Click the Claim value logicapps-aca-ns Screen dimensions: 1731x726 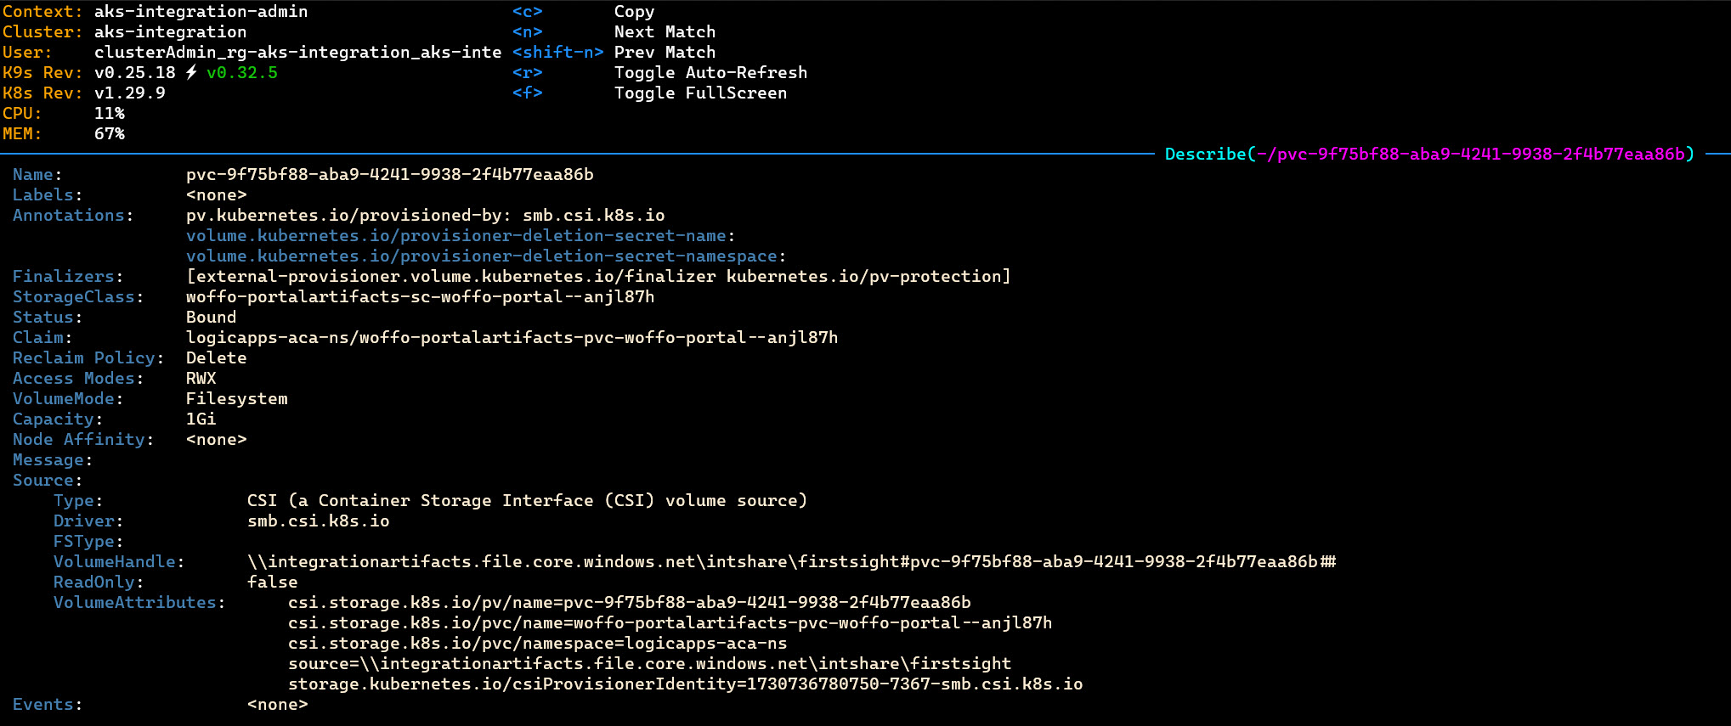[x=512, y=338]
